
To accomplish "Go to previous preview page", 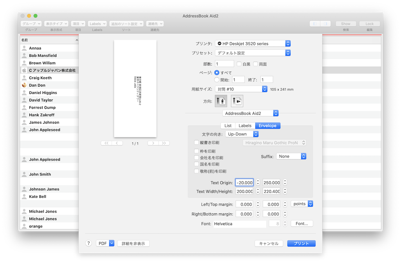I will 117,143.
